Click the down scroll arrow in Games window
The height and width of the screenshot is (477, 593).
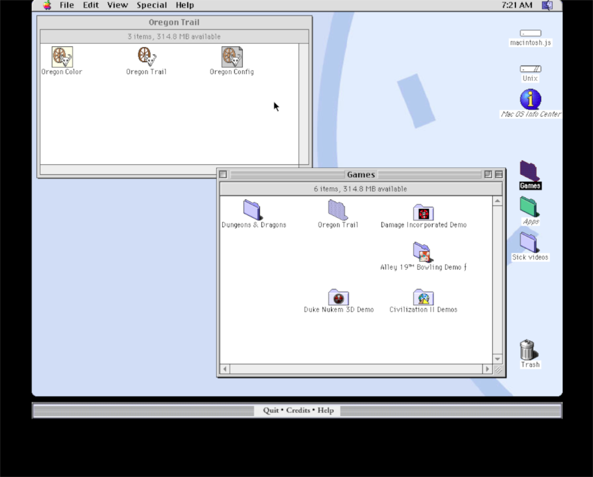tap(497, 359)
